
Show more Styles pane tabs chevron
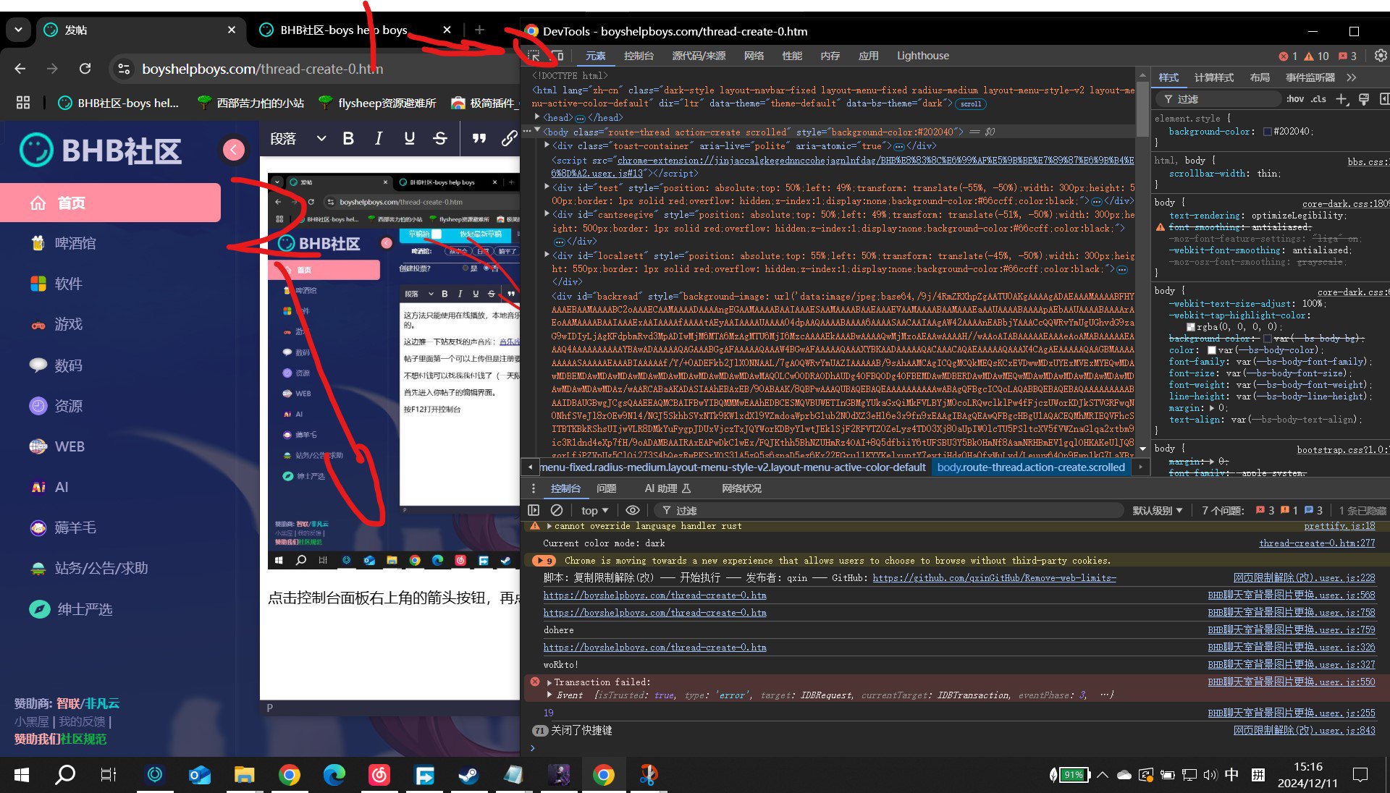(1351, 77)
